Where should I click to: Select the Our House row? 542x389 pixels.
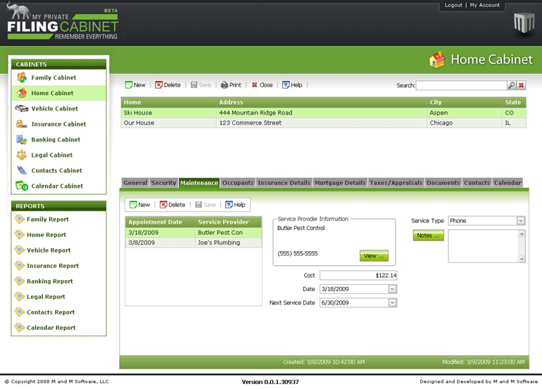[x=324, y=122]
